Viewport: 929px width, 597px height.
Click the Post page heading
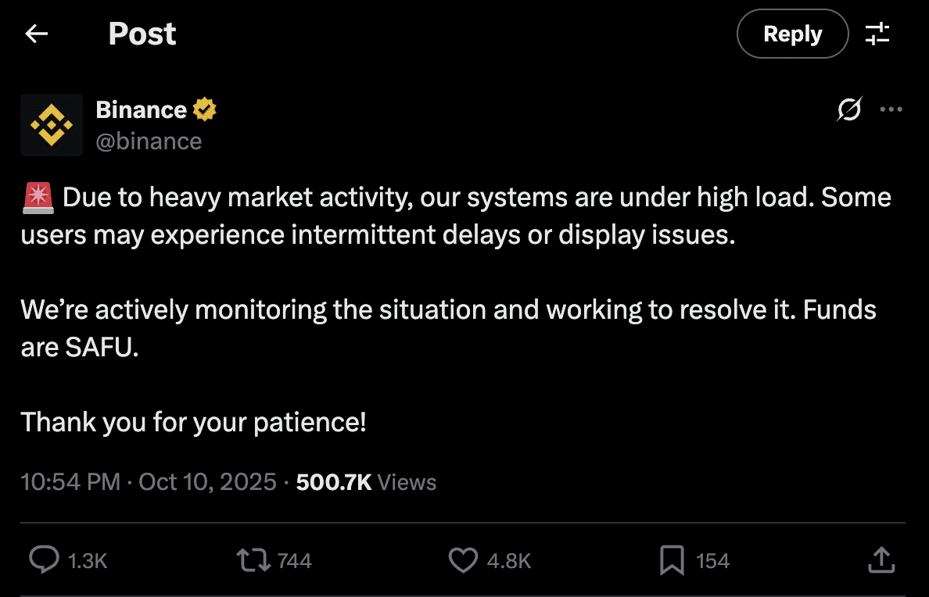pyautogui.click(x=142, y=34)
